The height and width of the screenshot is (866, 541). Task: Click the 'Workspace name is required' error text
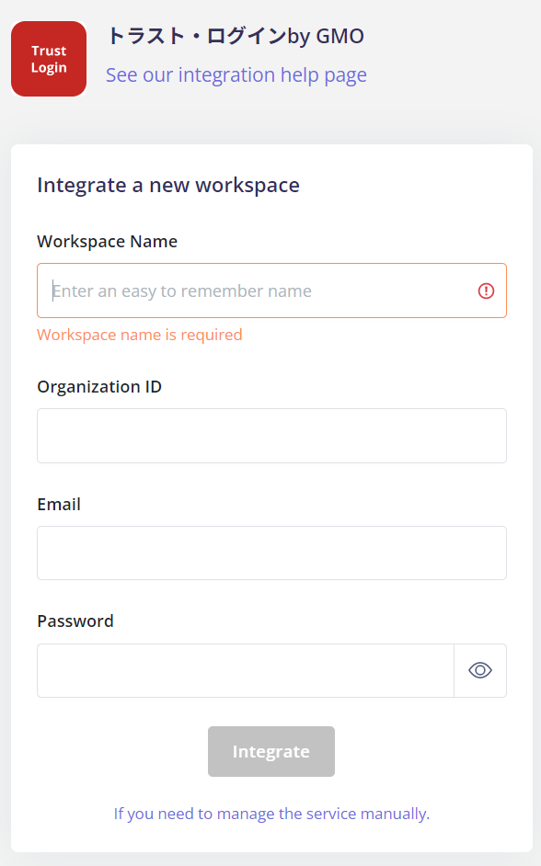(140, 335)
